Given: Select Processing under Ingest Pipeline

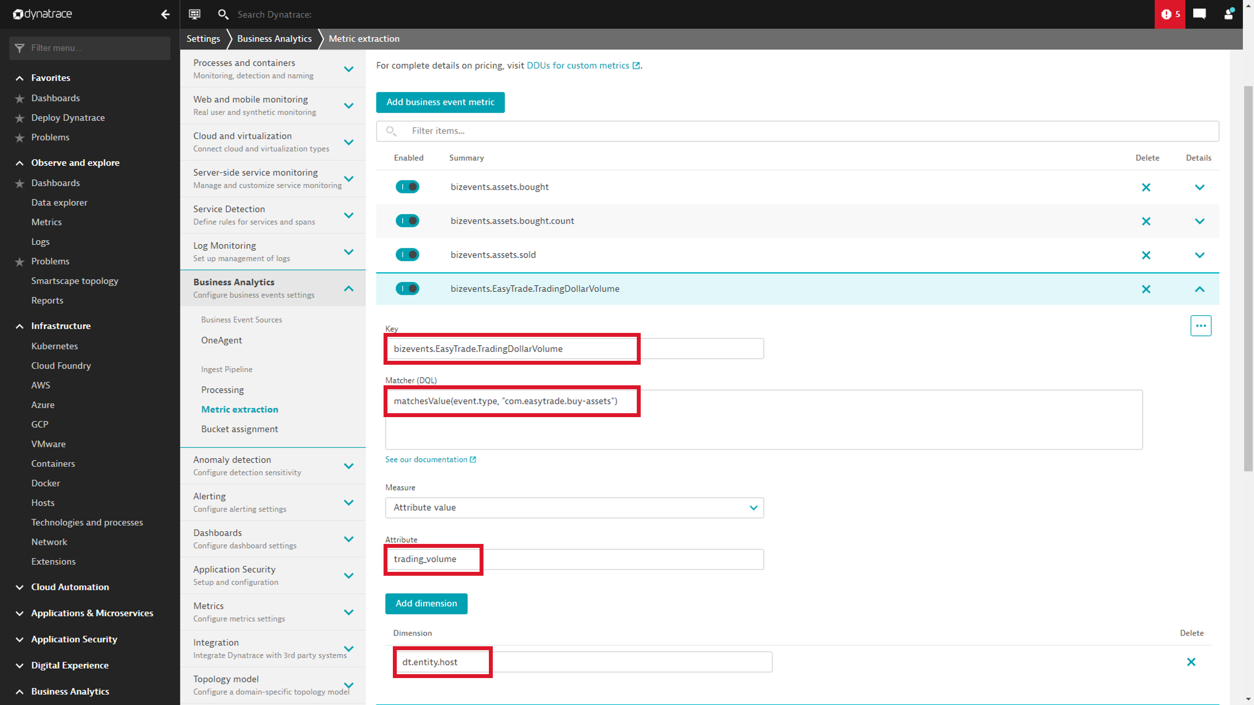Looking at the screenshot, I should pyautogui.click(x=222, y=390).
